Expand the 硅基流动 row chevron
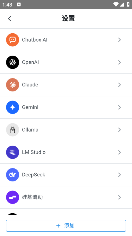Image resolution: width=132 pixels, height=236 pixels. click(119, 197)
